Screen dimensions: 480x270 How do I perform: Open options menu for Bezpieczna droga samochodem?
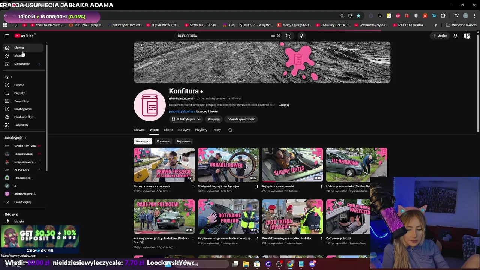tap(257, 238)
